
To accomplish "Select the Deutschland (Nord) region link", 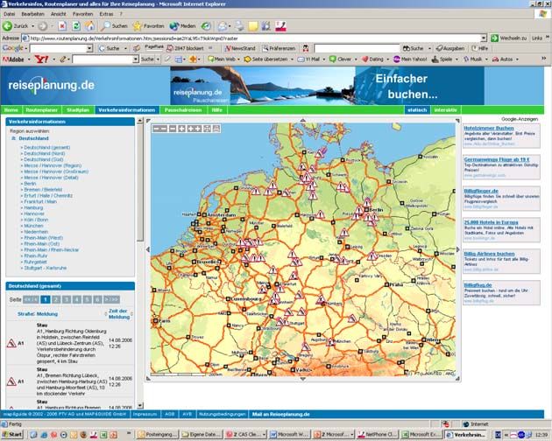I will pyautogui.click(x=45, y=154).
